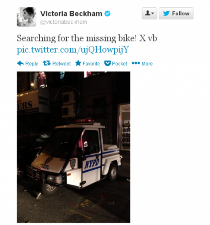Click the tweet text about missing bike

87,38
